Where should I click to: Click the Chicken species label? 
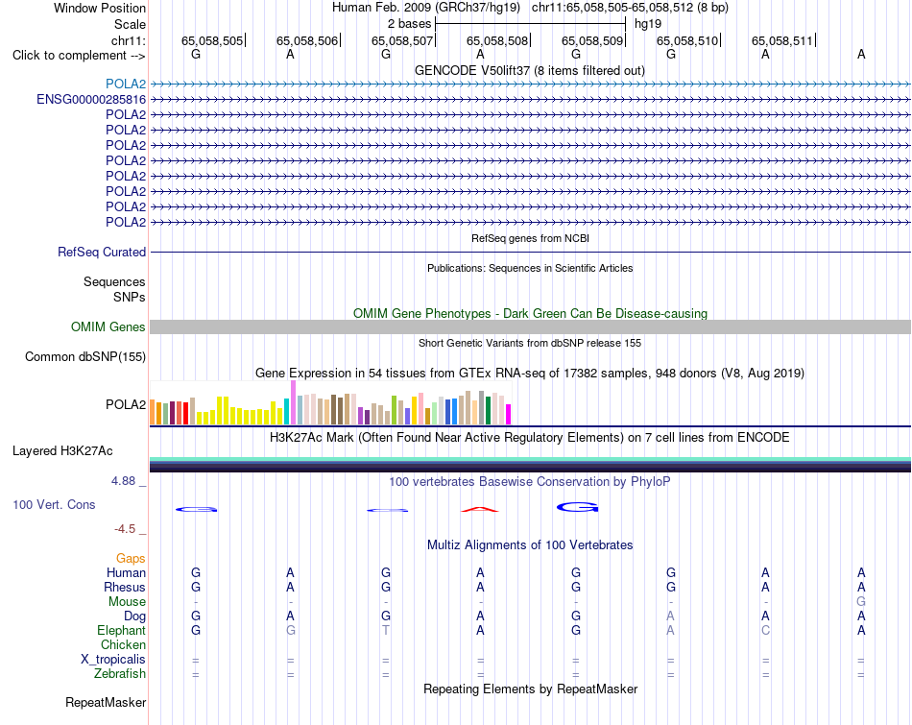click(x=123, y=644)
